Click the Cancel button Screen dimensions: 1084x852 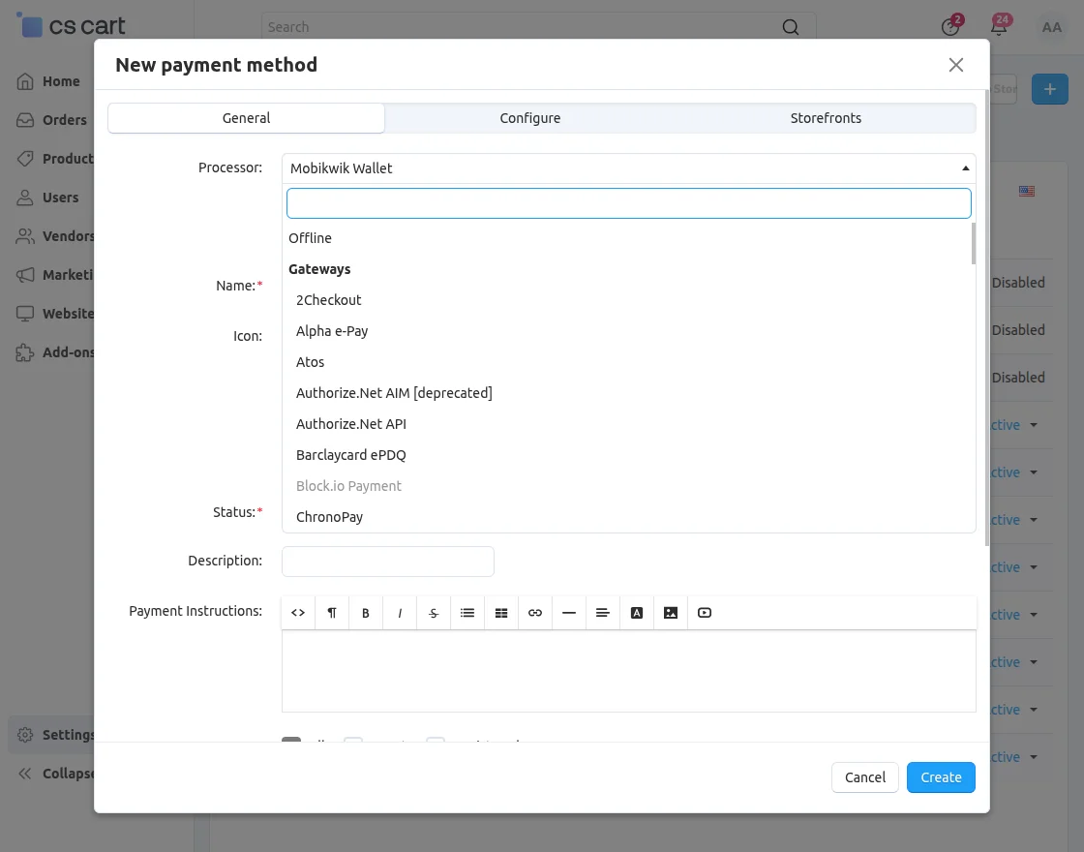coord(865,777)
